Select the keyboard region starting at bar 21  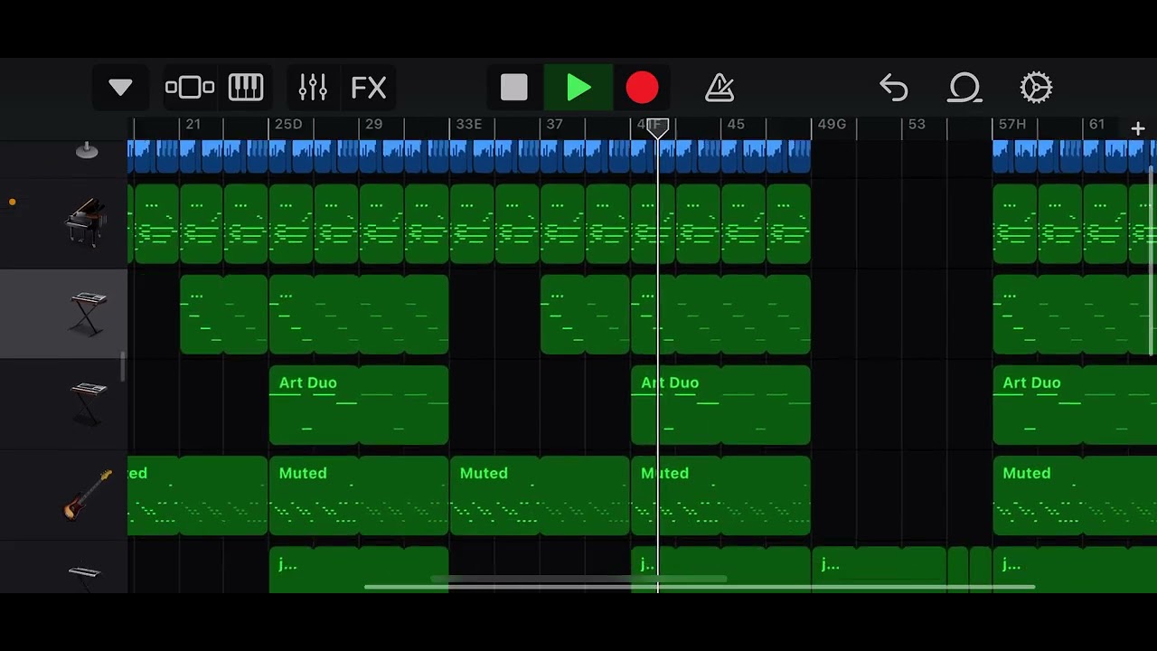(223, 315)
